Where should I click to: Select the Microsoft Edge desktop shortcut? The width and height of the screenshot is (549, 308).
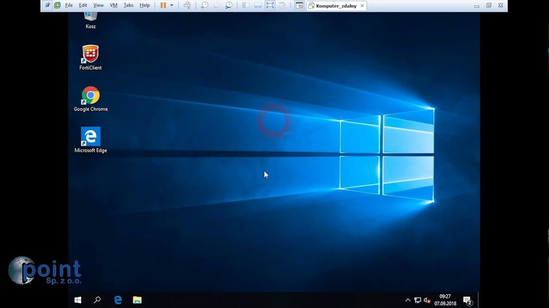click(x=90, y=140)
